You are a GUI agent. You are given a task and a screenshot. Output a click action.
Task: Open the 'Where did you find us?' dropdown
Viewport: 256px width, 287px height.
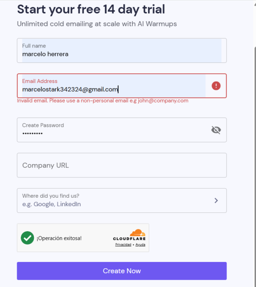pos(122,201)
